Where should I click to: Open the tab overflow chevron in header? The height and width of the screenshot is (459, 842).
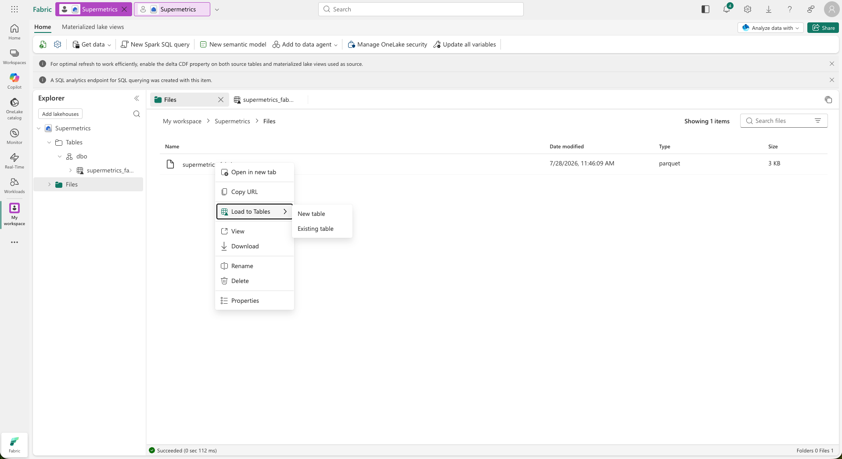tap(217, 9)
